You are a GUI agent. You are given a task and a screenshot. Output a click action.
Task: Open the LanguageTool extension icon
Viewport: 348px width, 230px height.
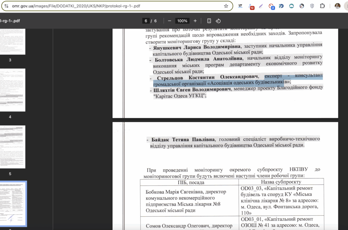click(240, 6)
